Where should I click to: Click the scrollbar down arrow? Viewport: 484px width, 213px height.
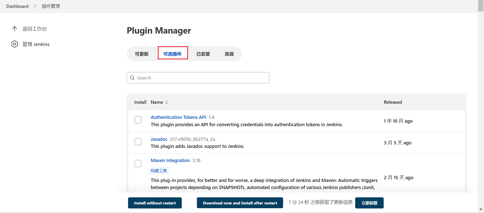(481, 209)
